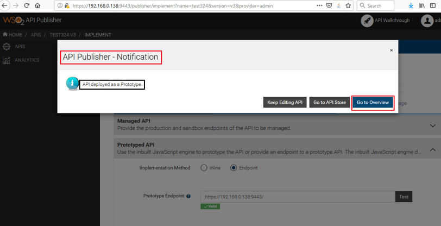Click the Test endpoint button
Viewport: 441px width, 226px height.
[x=404, y=197]
